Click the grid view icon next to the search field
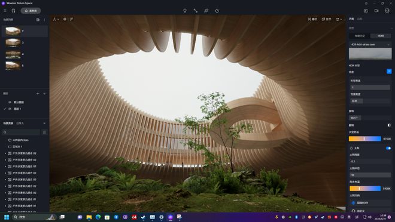The image size is (395, 222). coord(44,132)
